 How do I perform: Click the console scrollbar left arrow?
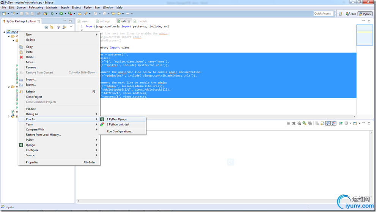click(x=79, y=201)
